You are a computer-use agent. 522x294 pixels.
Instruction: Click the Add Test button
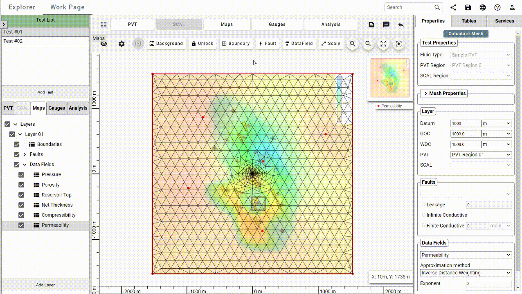coord(45,92)
